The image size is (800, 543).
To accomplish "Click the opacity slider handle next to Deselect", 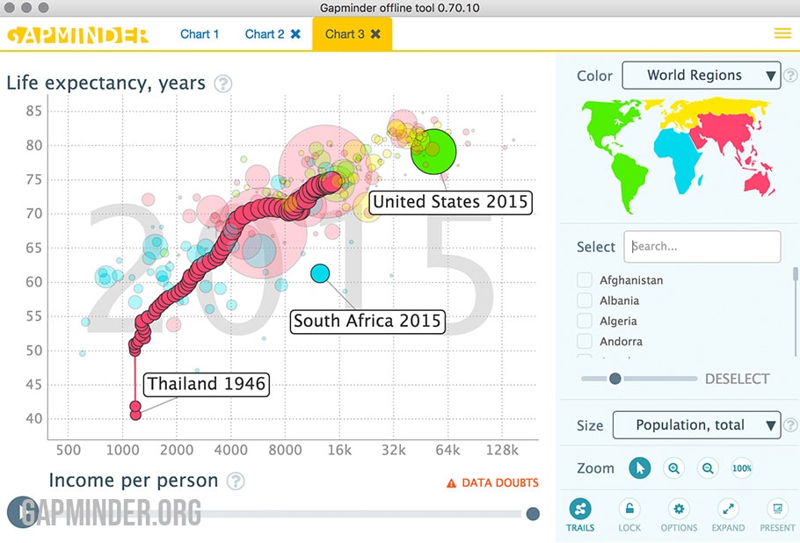I will point(615,379).
